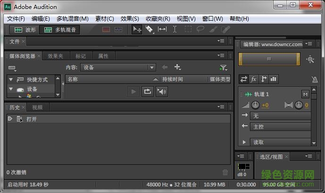Open the 主控 output dropdown on track 1
This screenshot has height=193, width=325.
coord(281,127)
